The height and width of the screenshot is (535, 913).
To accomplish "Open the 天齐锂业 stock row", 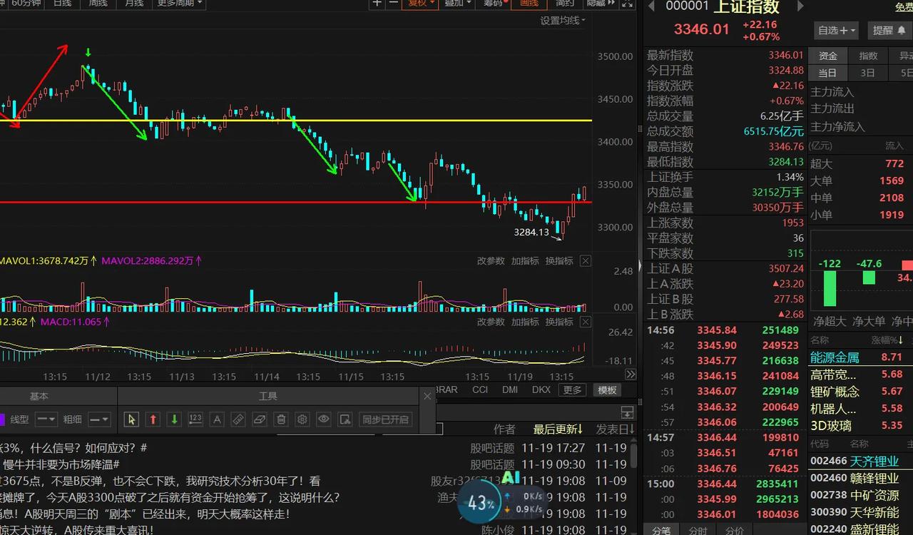I will click(861, 461).
